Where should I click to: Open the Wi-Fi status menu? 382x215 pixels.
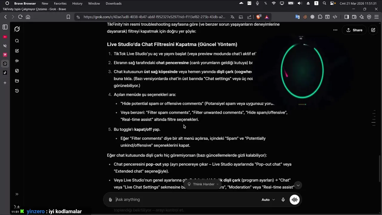(x=274, y=3)
